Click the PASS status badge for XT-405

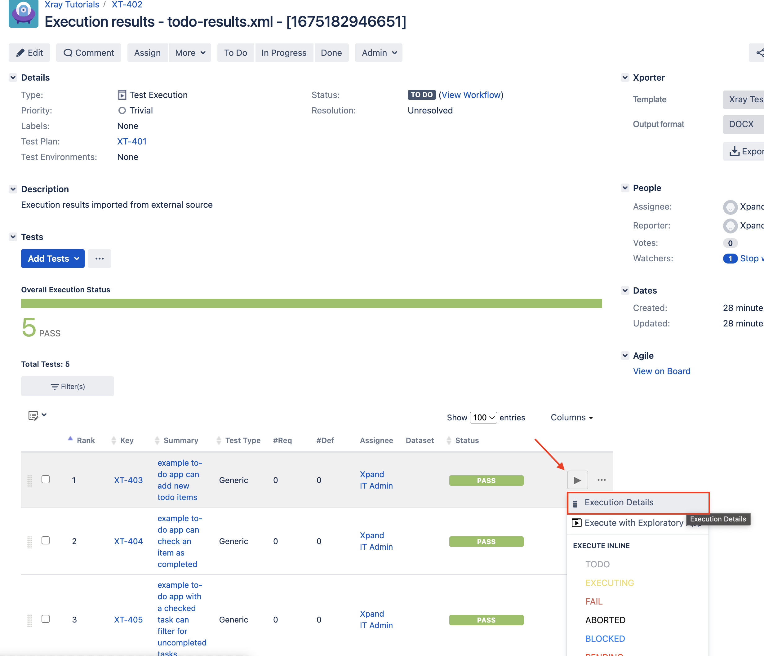[x=486, y=620]
